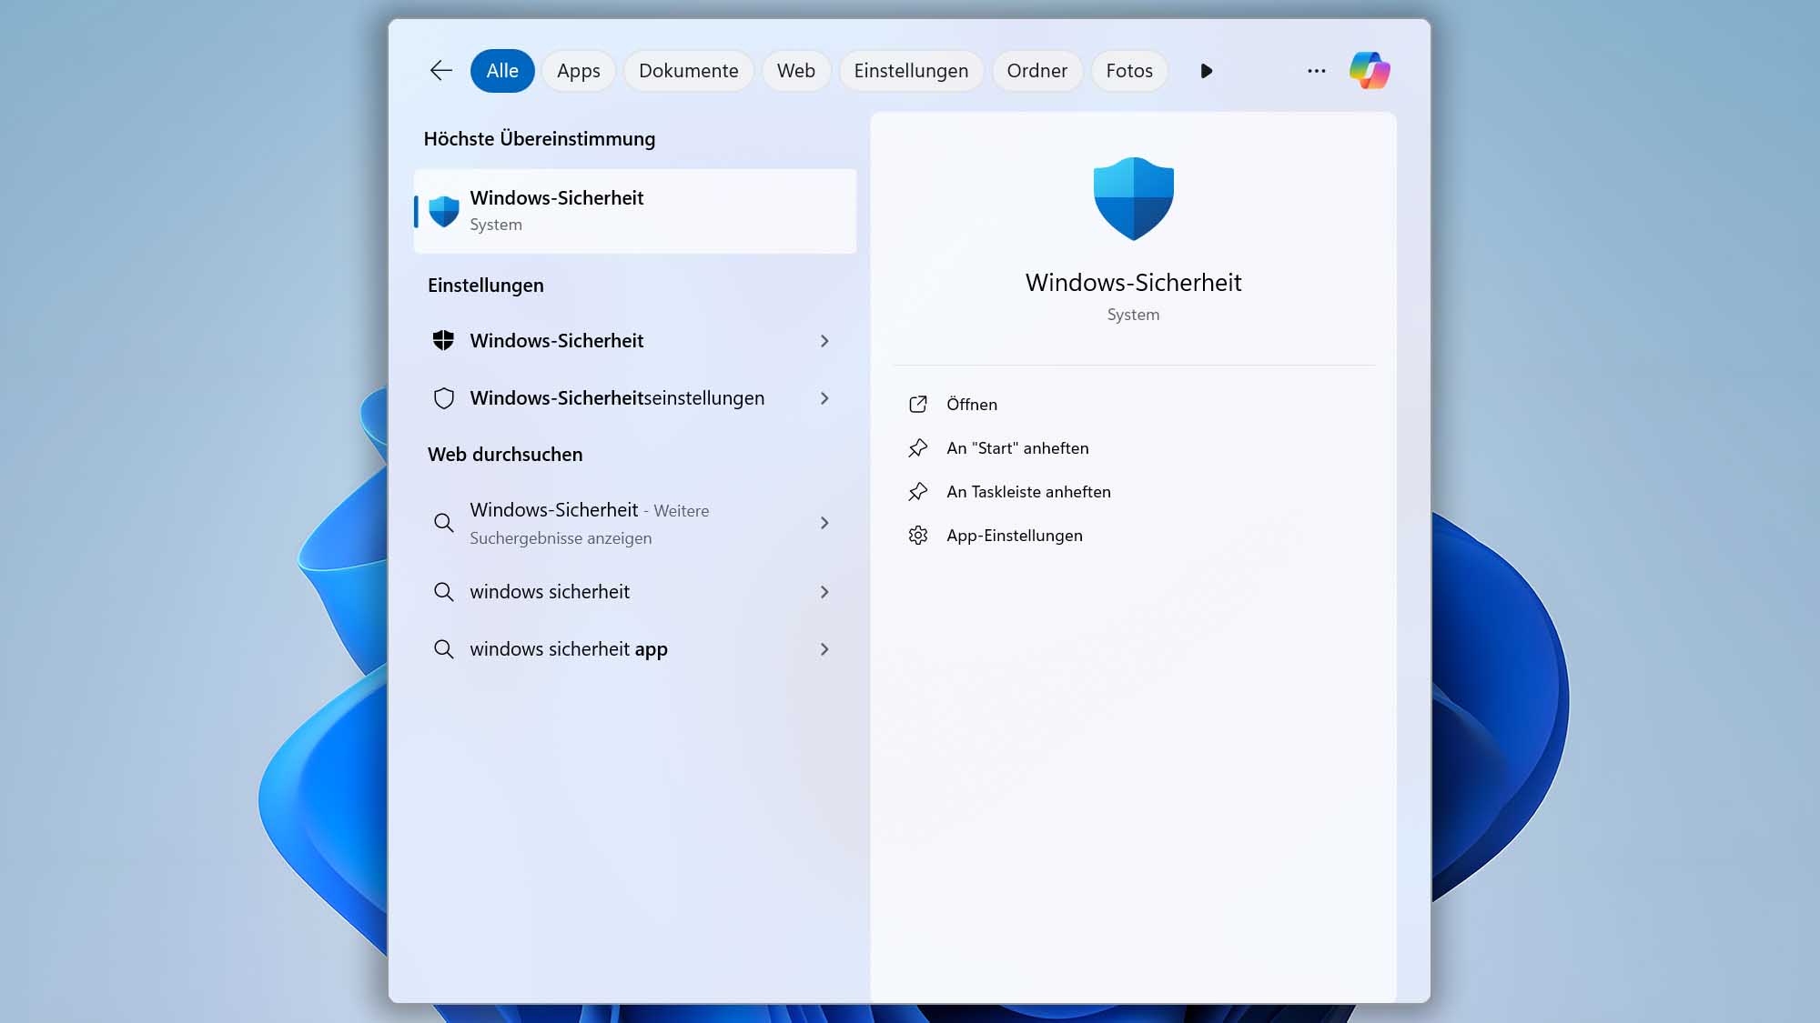
Task: Open top match Windows-Sicherheit System result
Action: coord(635,211)
